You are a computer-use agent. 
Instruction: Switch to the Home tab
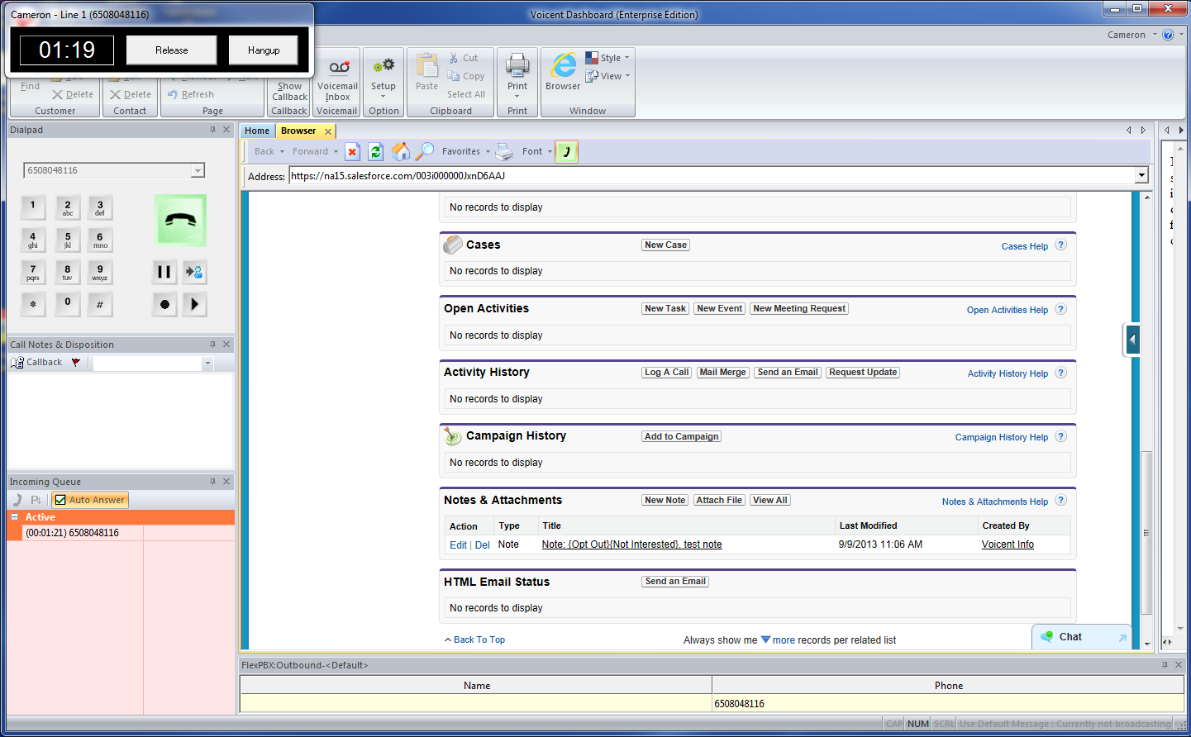tap(257, 131)
